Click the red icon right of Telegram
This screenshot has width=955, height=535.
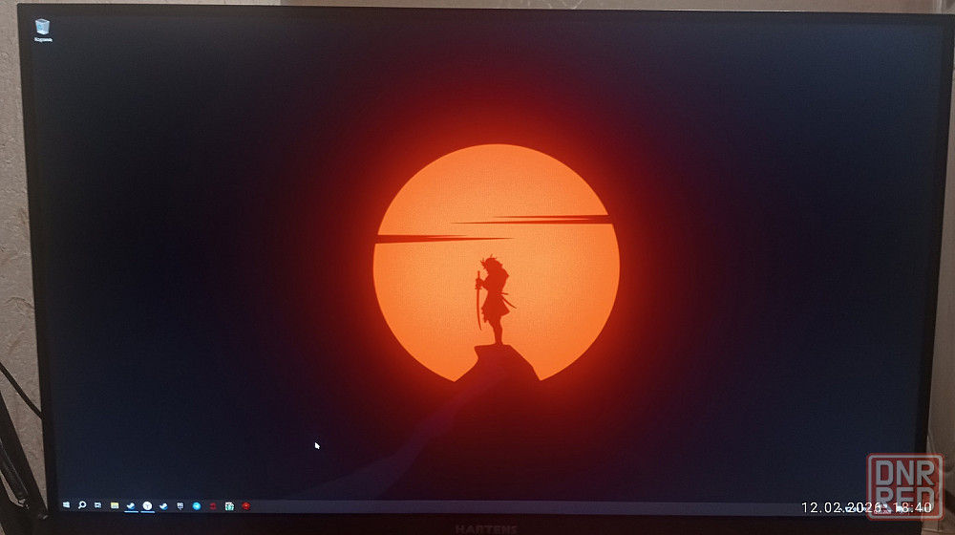pyautogui.click(x=213, y=504)
